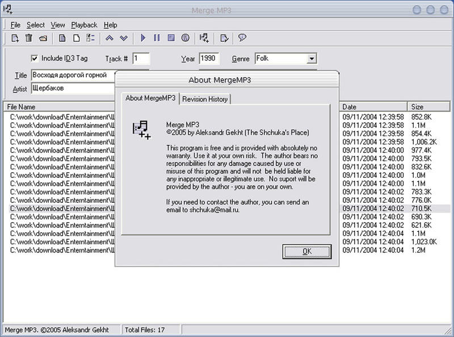Select the About MergeMP3 tab
The image size is (454, 337).
(x=150, y=98)
